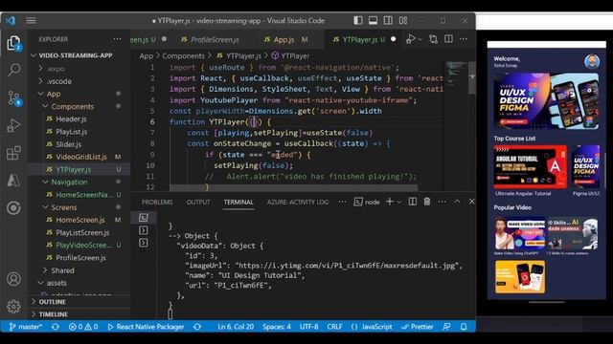Change indentation via Spaces: 4

277,327
